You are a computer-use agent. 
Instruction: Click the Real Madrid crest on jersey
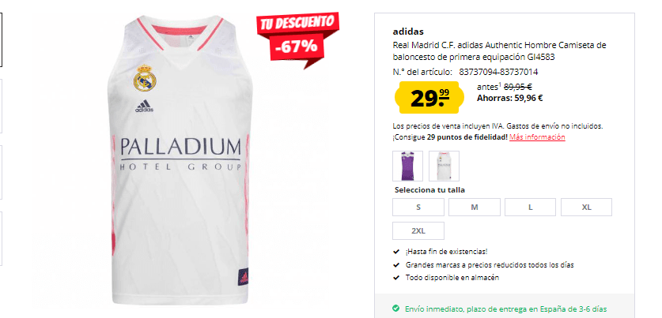point(145,78)
